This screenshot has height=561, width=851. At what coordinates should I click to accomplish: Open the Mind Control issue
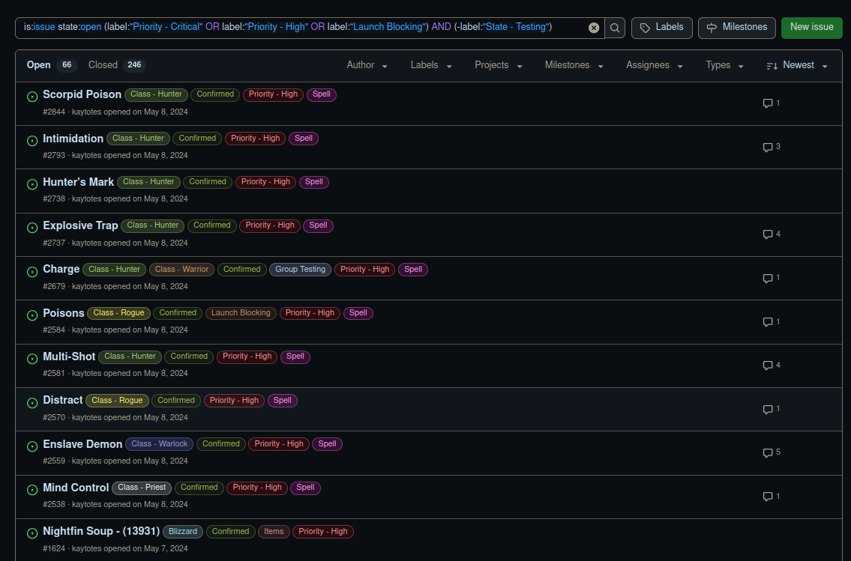76,488
